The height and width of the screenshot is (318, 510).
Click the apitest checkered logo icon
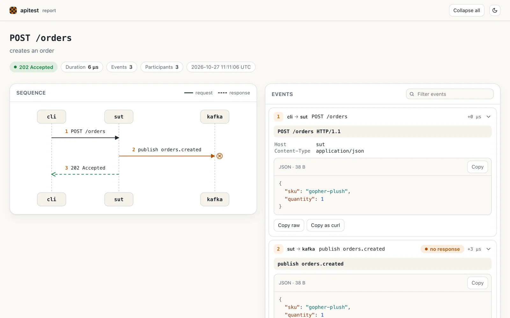pyautogui.click(x=13, y=10)
